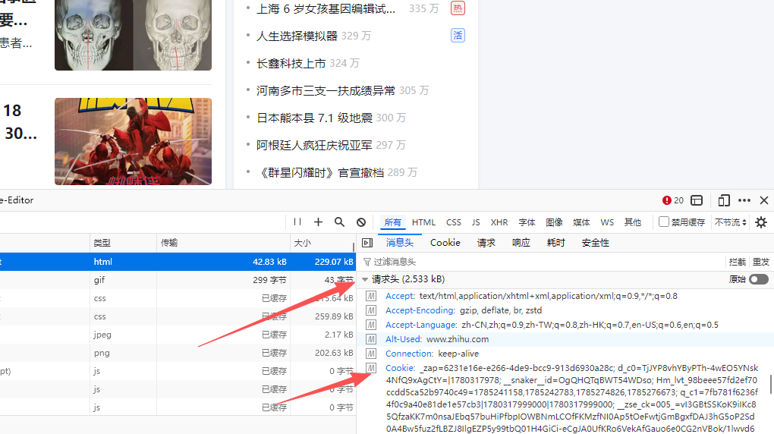Filter requests by JS
This screenshot has width=774, height=434.
(x=475, y=222)
